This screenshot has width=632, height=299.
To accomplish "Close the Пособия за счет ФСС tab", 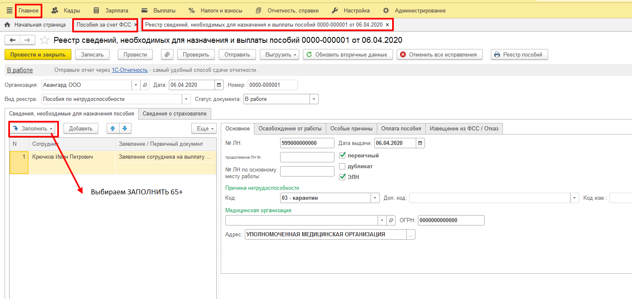I will click(x=135, y=25).
